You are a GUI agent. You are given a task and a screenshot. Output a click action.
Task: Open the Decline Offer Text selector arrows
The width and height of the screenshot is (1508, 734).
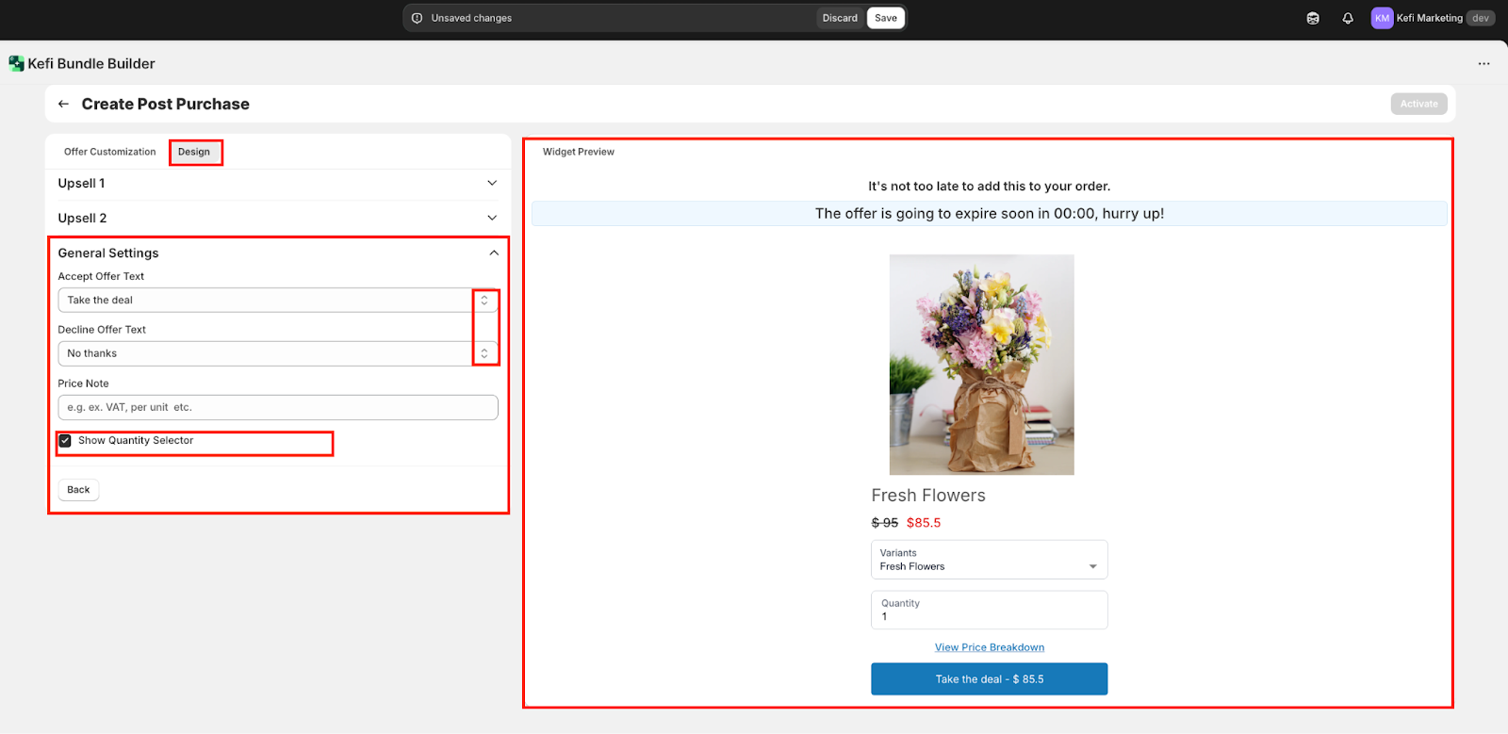pos(484,353)
